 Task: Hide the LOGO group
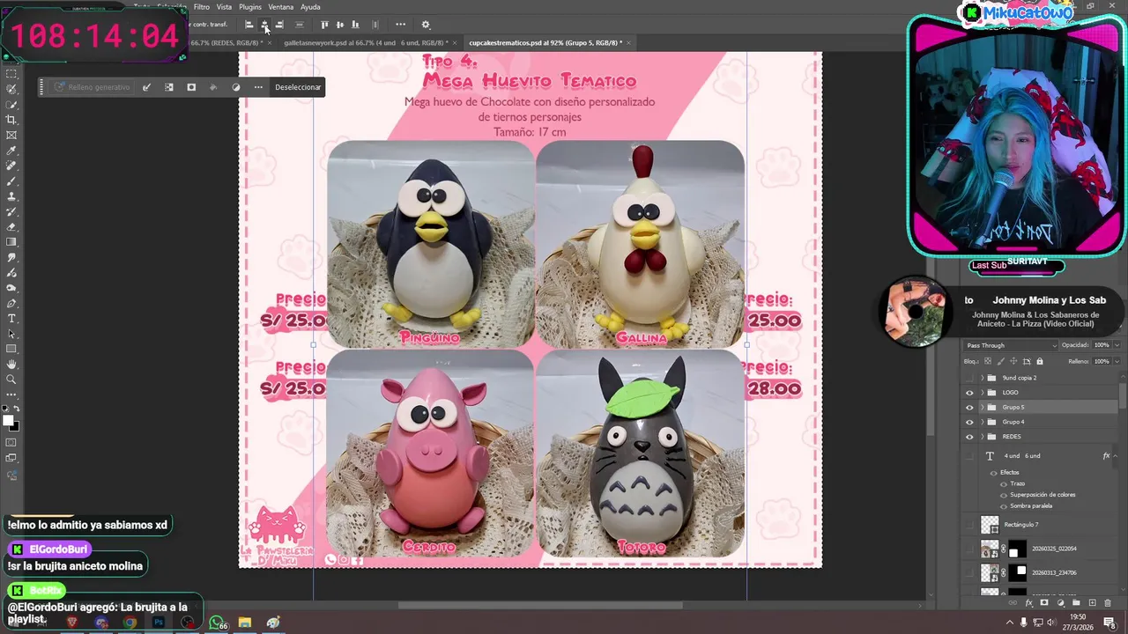coord(969,393)
